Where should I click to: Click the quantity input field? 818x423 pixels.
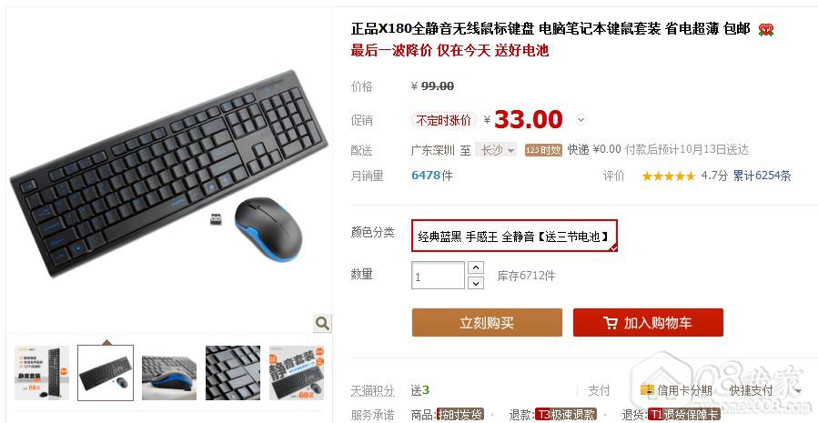coord(438,276)
